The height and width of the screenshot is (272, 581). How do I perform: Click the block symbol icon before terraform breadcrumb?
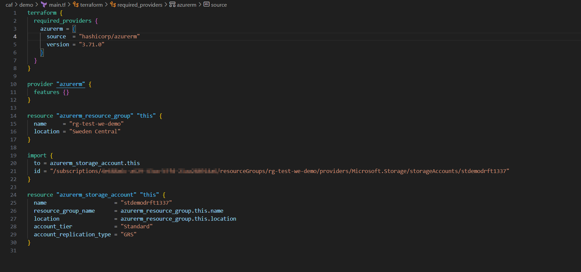coord(76,5)
